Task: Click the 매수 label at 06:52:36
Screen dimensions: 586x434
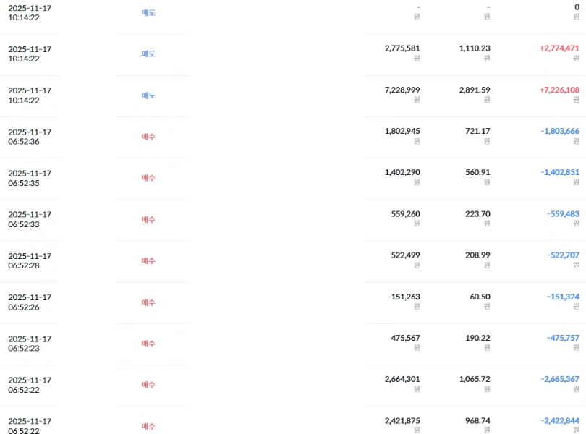Action: coord(148,137)
